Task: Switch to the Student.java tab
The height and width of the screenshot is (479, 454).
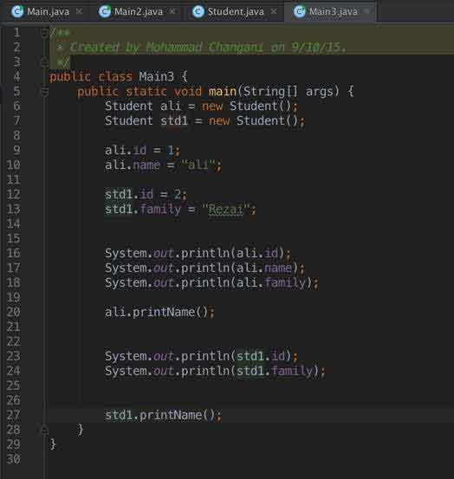Action: [x=236, y=12]
